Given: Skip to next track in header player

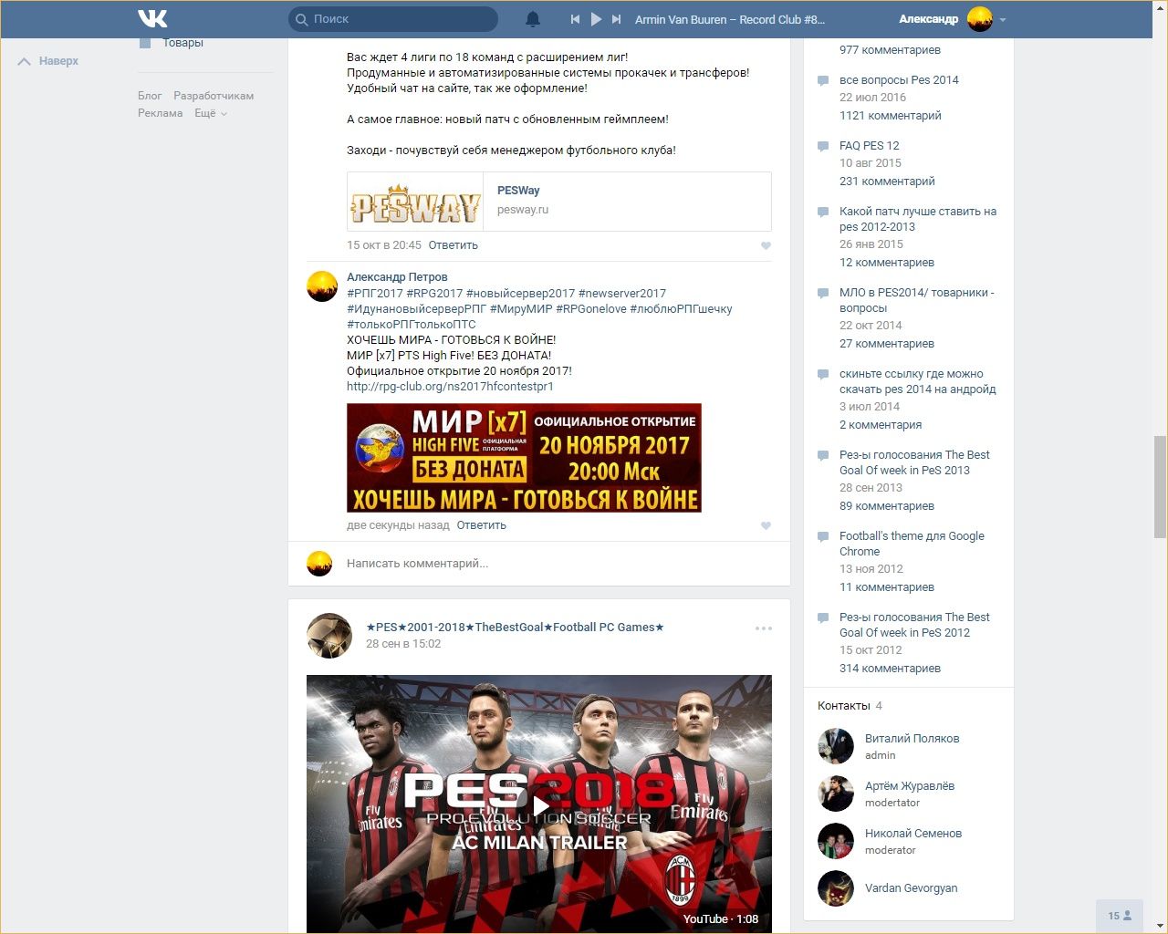Looking at the screenshot, I should pos(617,19).
